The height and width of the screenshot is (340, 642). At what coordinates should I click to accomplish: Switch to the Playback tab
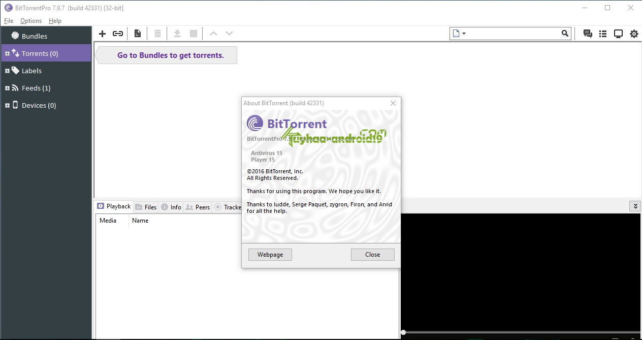pos(114,206)
